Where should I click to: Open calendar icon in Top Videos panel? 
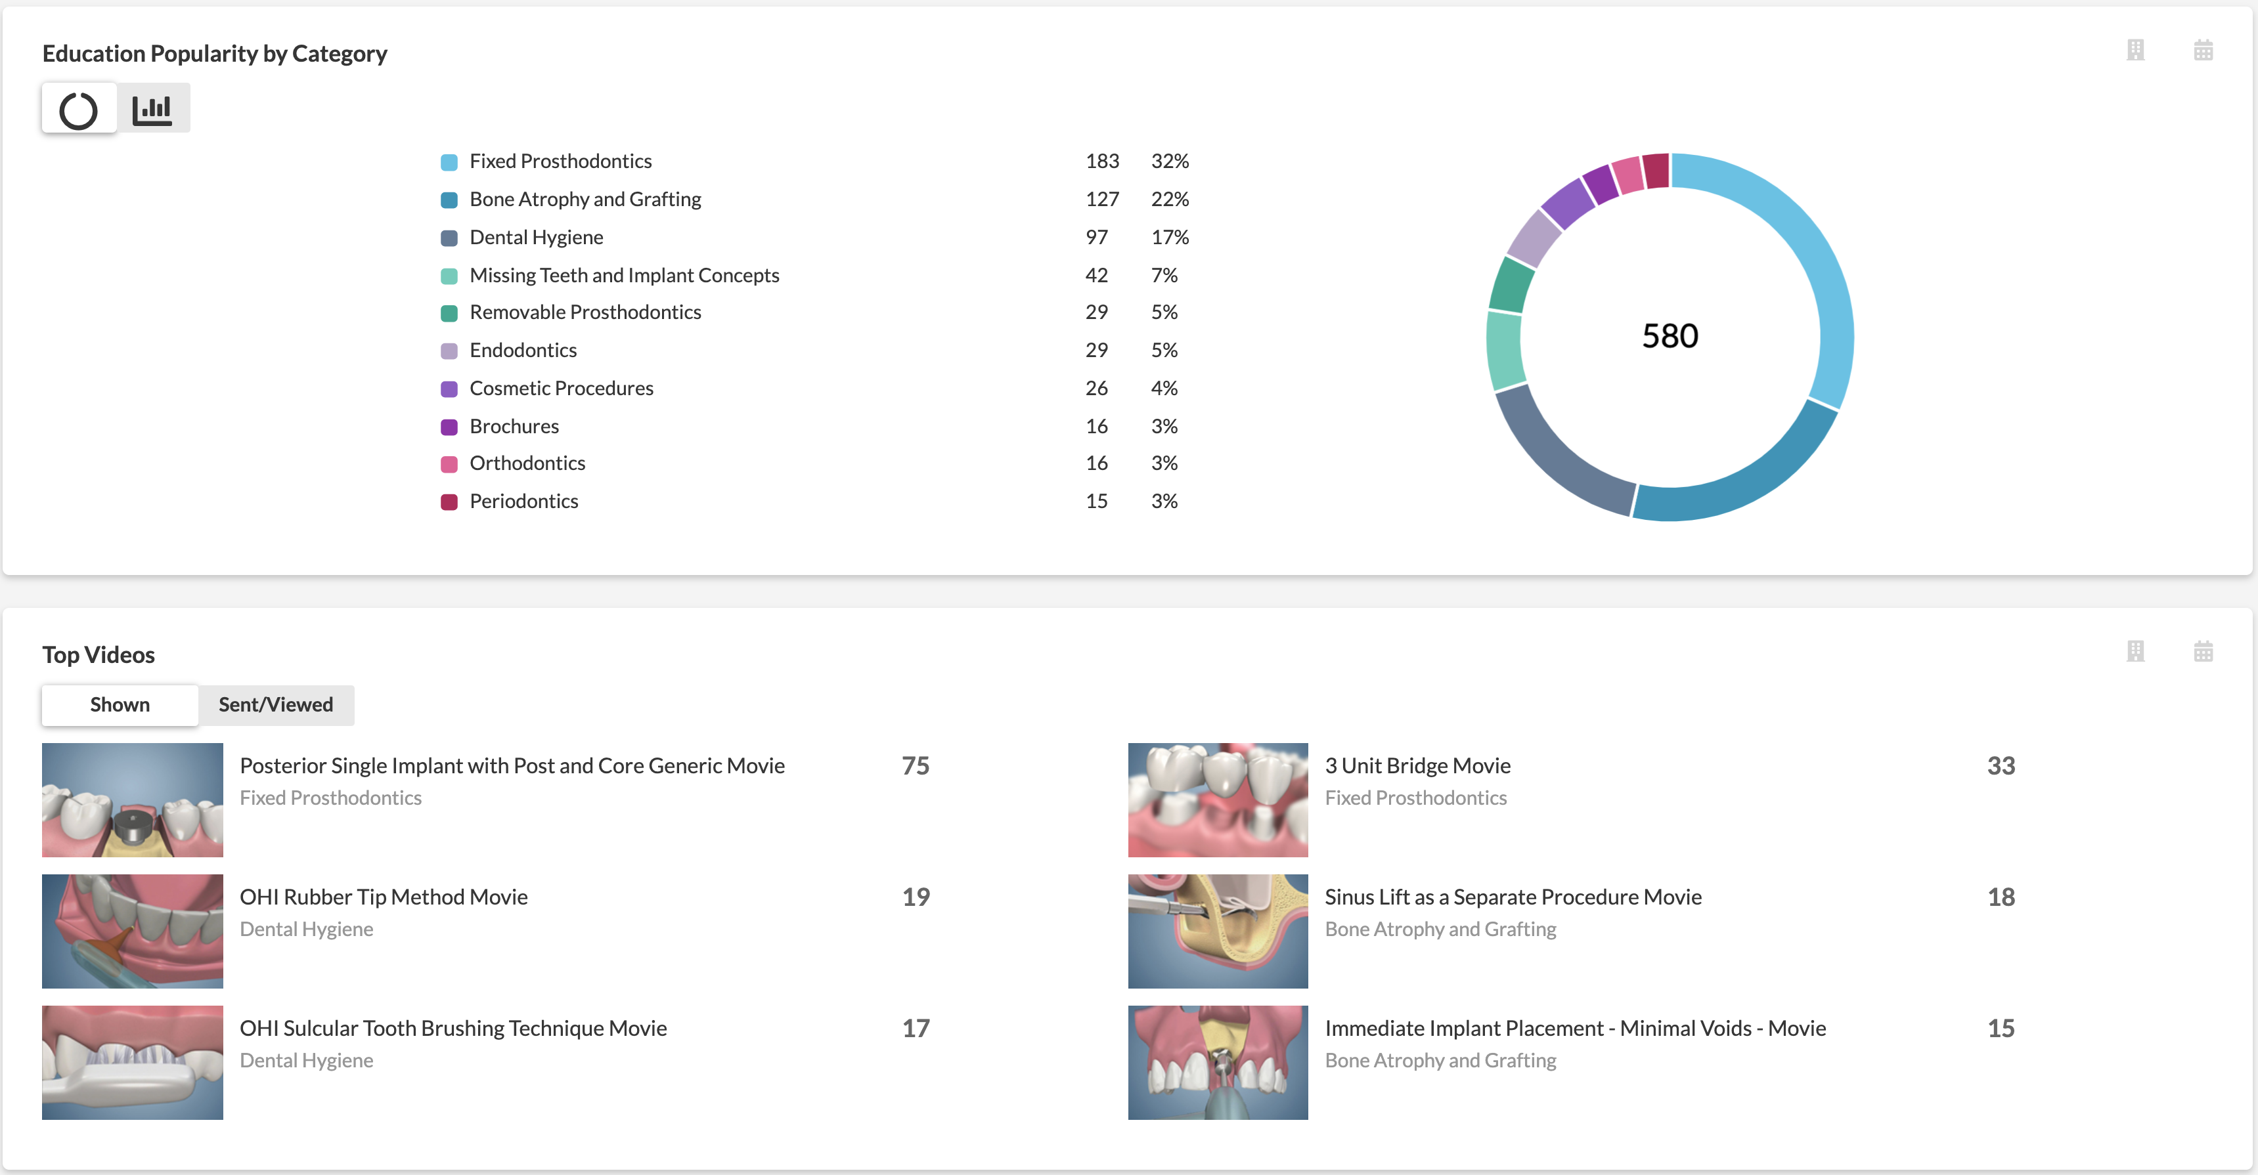[2203, 652]
